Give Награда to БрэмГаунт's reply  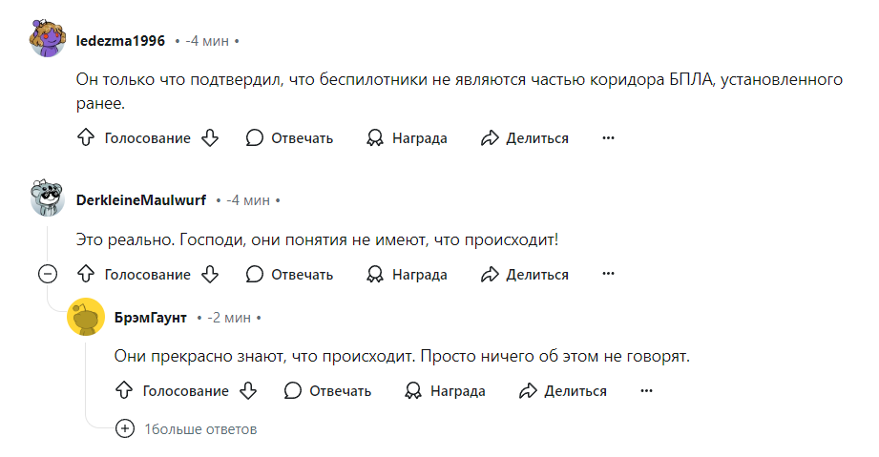(445, 390)
